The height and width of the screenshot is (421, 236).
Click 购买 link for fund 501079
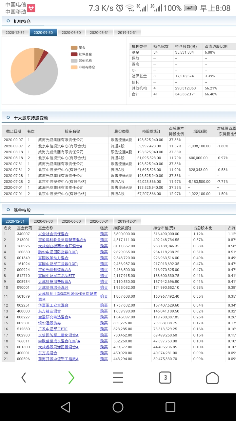tap(104, 296)
